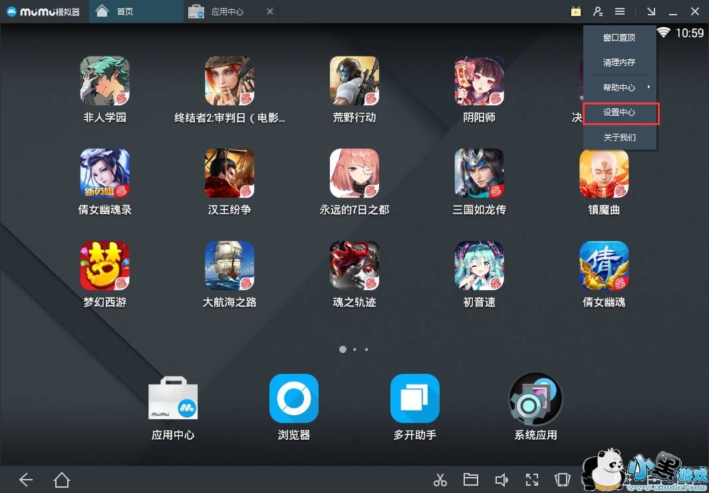Launch the 非人学园 game
The width and height of the screenshot is (709, 493).
tap(105, 81)
